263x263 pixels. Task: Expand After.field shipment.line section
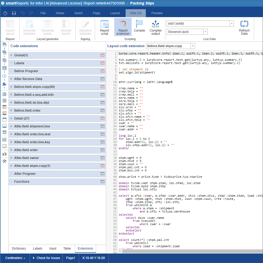click(11, 126)
